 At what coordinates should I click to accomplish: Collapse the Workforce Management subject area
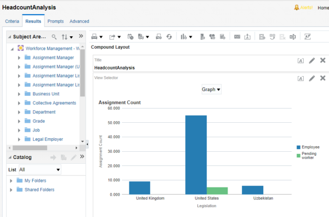[x=13, y=49]
